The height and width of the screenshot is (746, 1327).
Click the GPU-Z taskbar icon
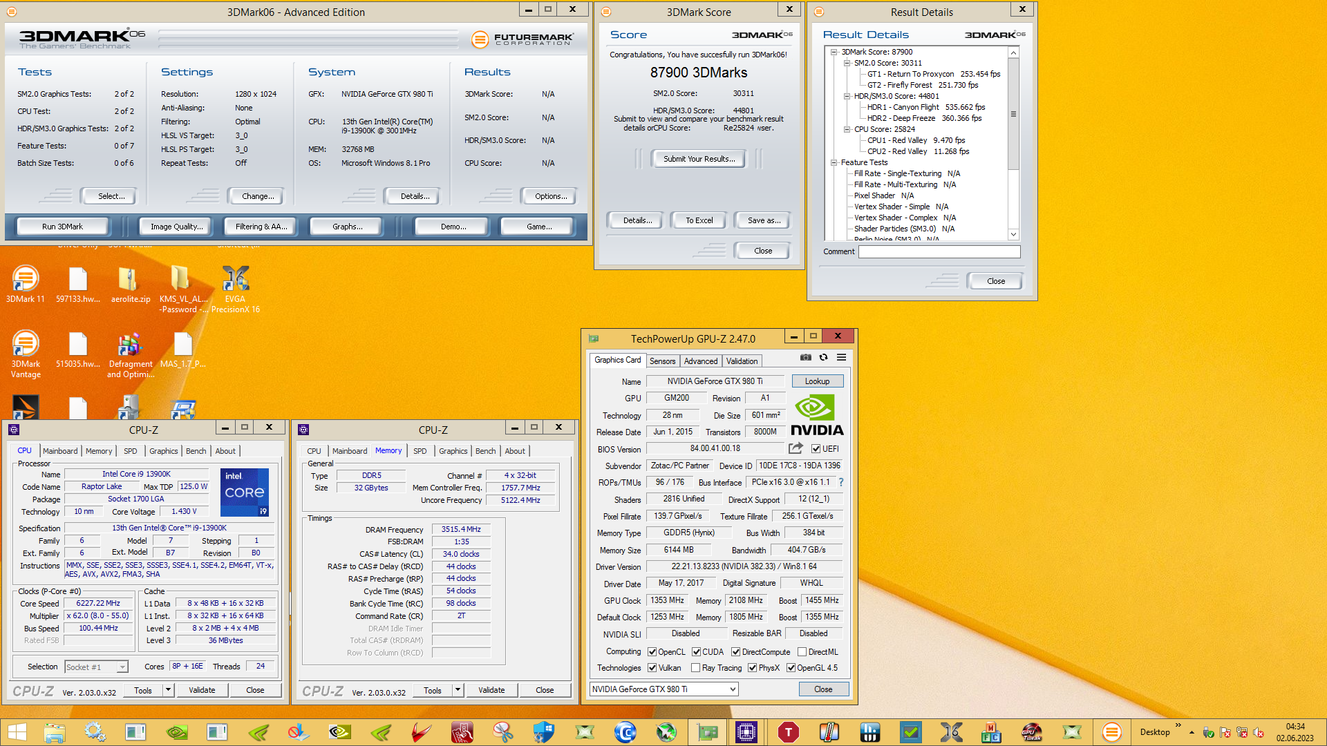706,732
